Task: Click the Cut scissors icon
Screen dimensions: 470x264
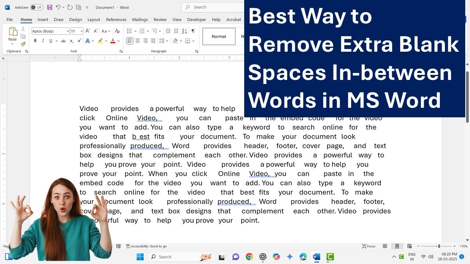Action: 23,29
